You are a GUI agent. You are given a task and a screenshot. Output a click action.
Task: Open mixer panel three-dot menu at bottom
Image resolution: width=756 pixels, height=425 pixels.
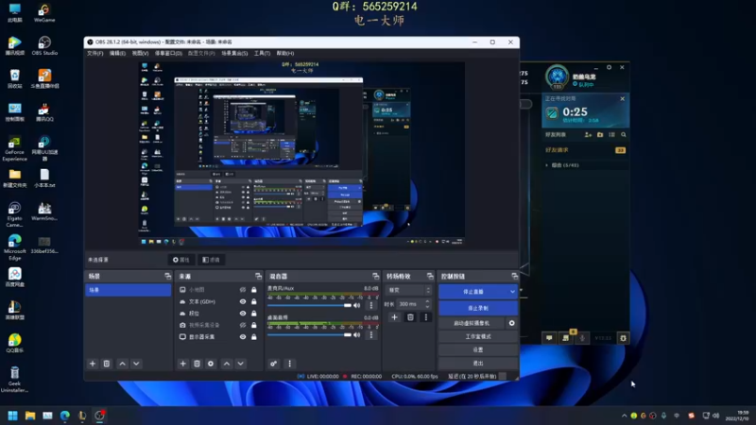click(289, 364)
